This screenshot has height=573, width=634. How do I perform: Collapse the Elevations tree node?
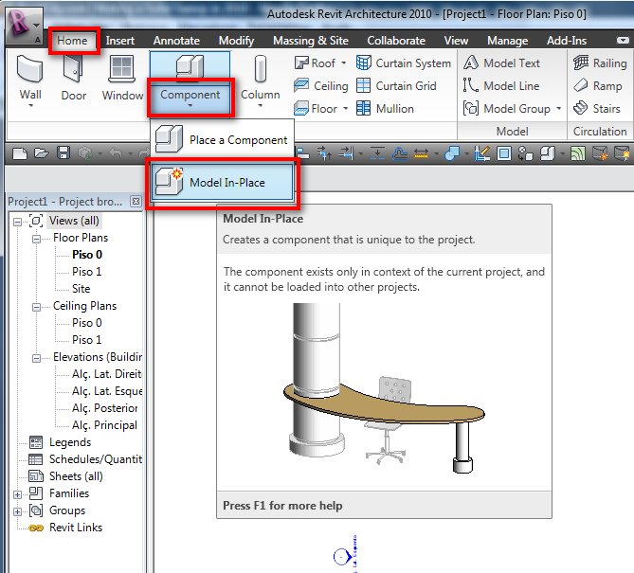click(x=36, y=358)
